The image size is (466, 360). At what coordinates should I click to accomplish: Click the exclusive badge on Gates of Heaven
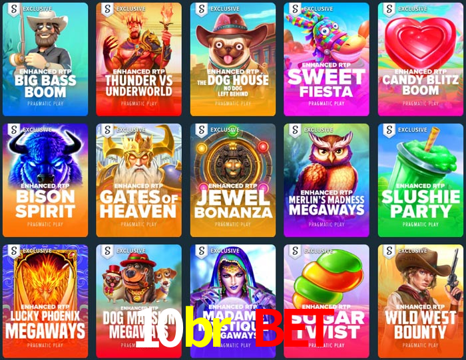pos(107,130)
